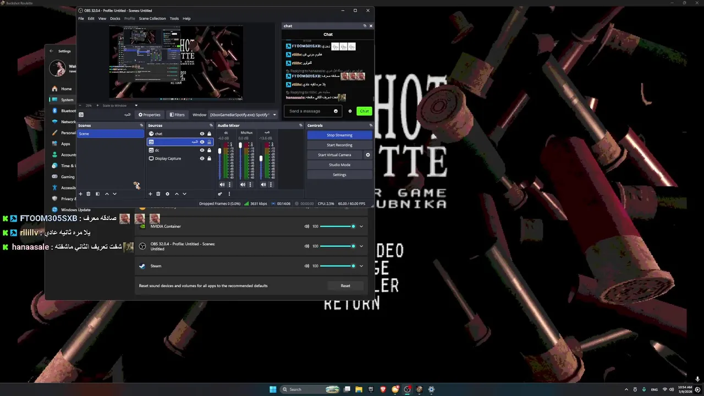The height and width of the screenshot is (396, 704).
Task: Zoom out the OBS preview with minus
Action: pyautogui.click(x=81, y=106)
